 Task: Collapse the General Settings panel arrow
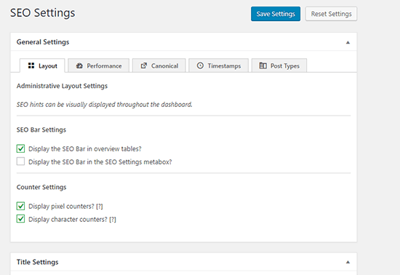[348, 42]
